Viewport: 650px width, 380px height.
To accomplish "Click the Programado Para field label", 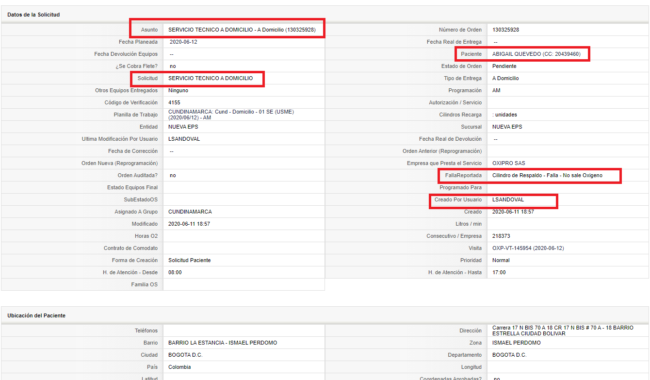I will [x=461, y=187].
